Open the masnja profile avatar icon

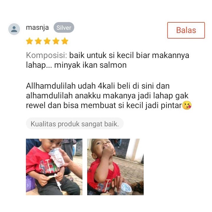[14, 29]
